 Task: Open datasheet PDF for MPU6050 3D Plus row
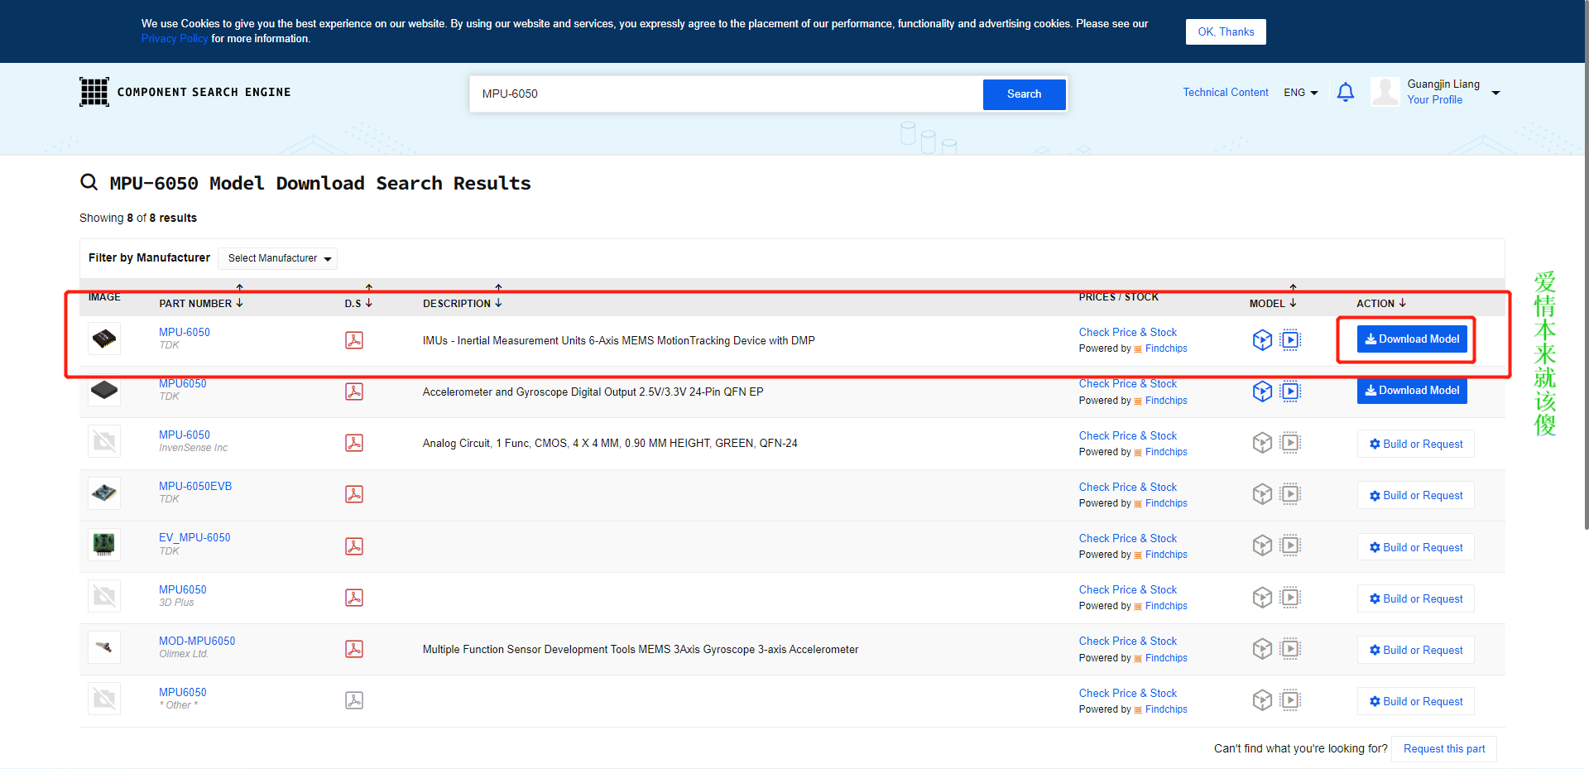tap(354, 598)
